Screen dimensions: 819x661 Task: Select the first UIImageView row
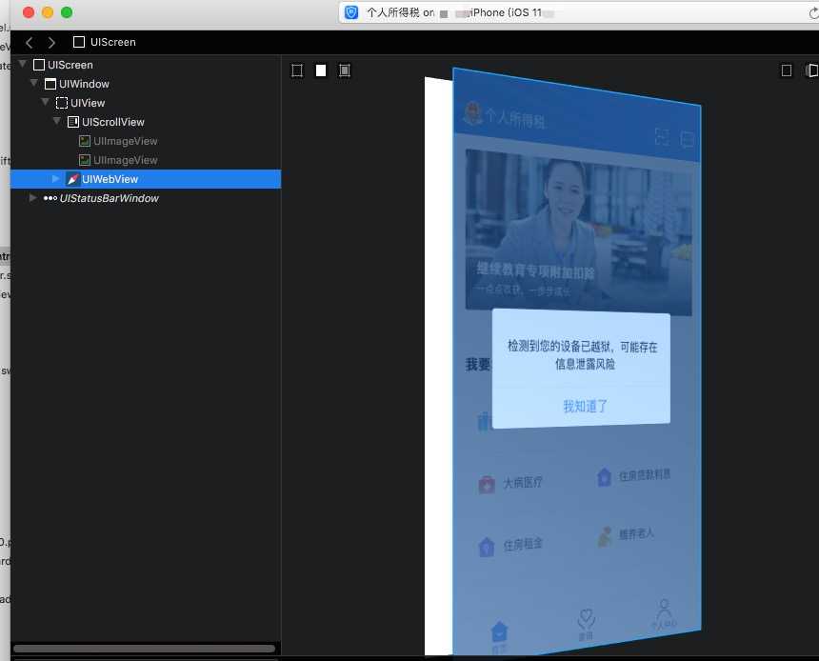[146, 141]
